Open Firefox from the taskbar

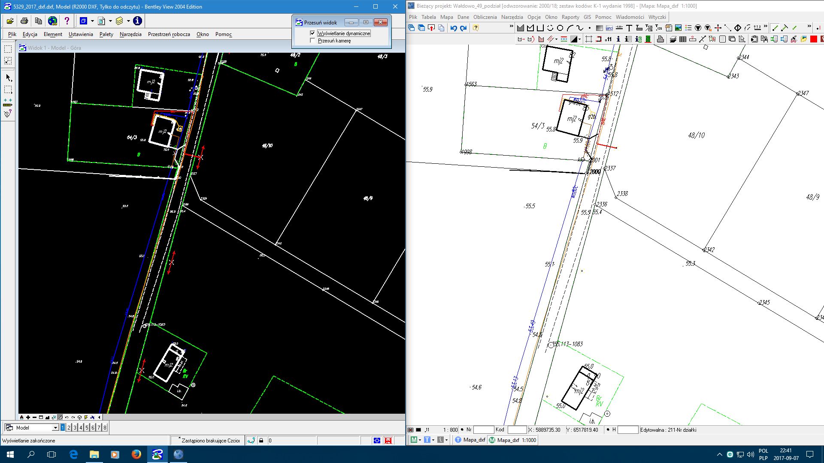[x=136, y=454]
